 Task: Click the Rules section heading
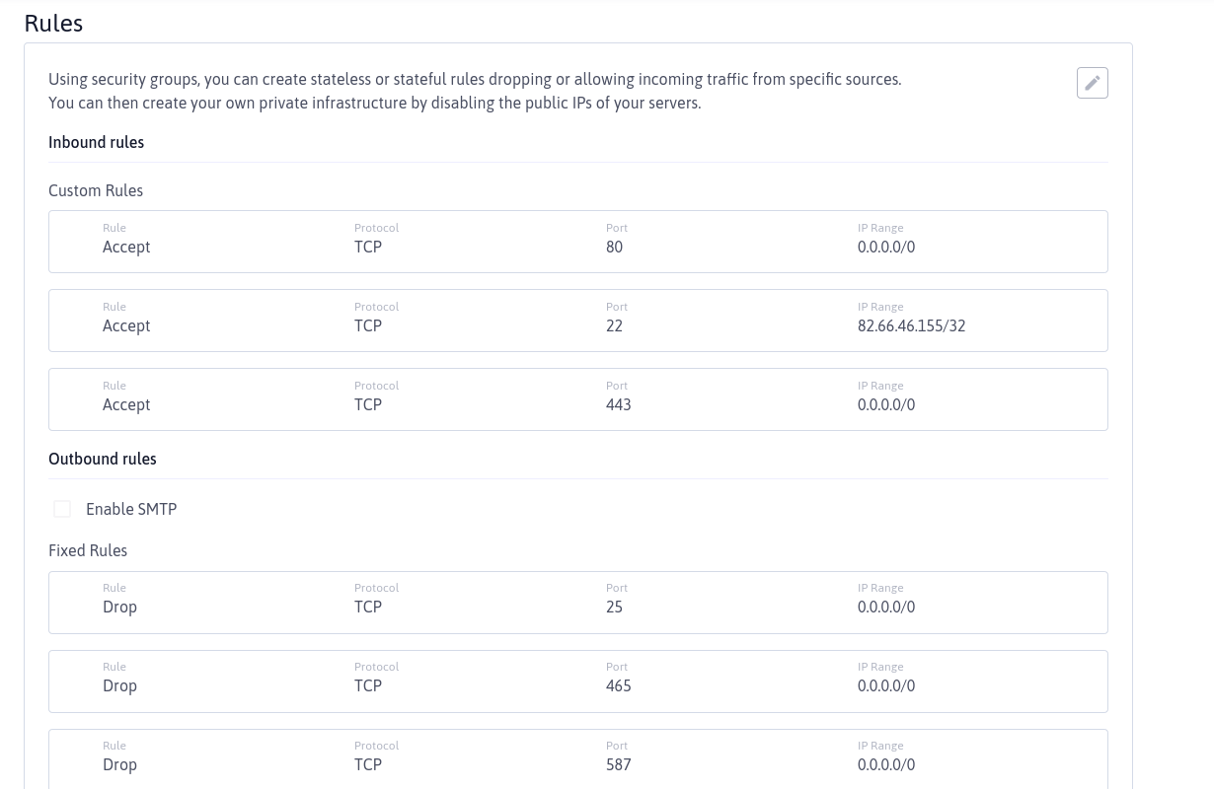pos(53,23)
